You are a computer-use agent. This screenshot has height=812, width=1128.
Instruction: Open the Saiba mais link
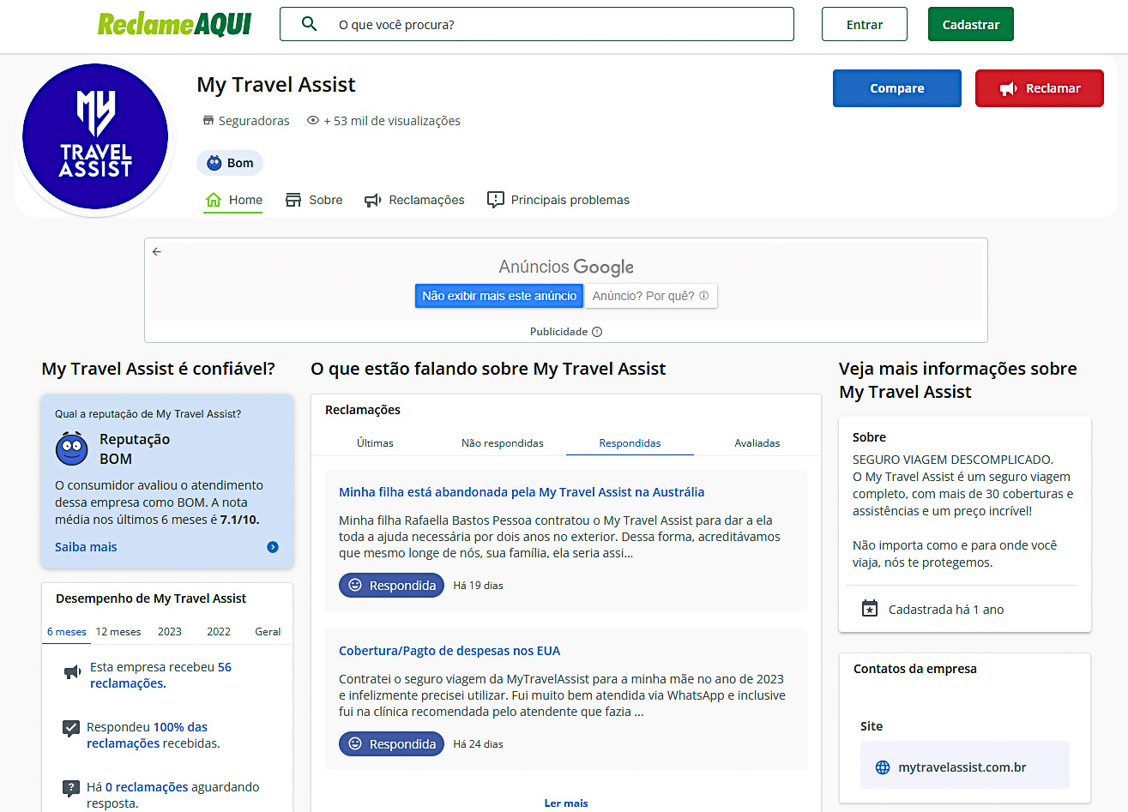(x=86, y=547)
